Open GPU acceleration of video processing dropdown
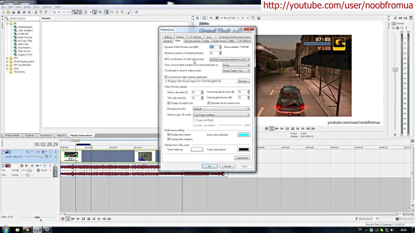The height and width of the screenshot is (233, 415). 230,60
